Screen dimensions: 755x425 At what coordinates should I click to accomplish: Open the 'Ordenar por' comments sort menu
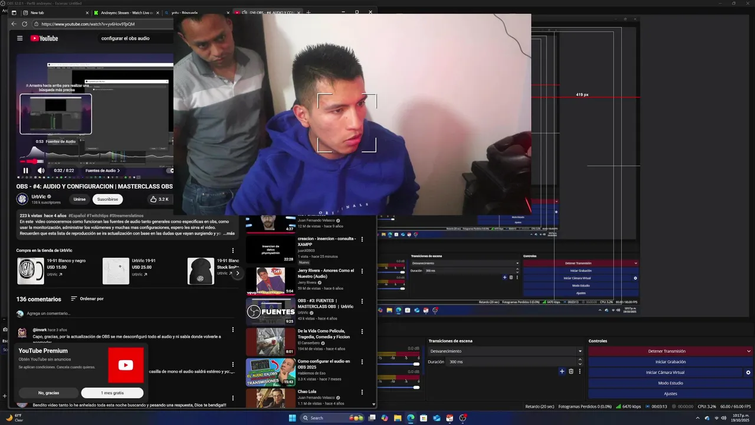point(87,299)
